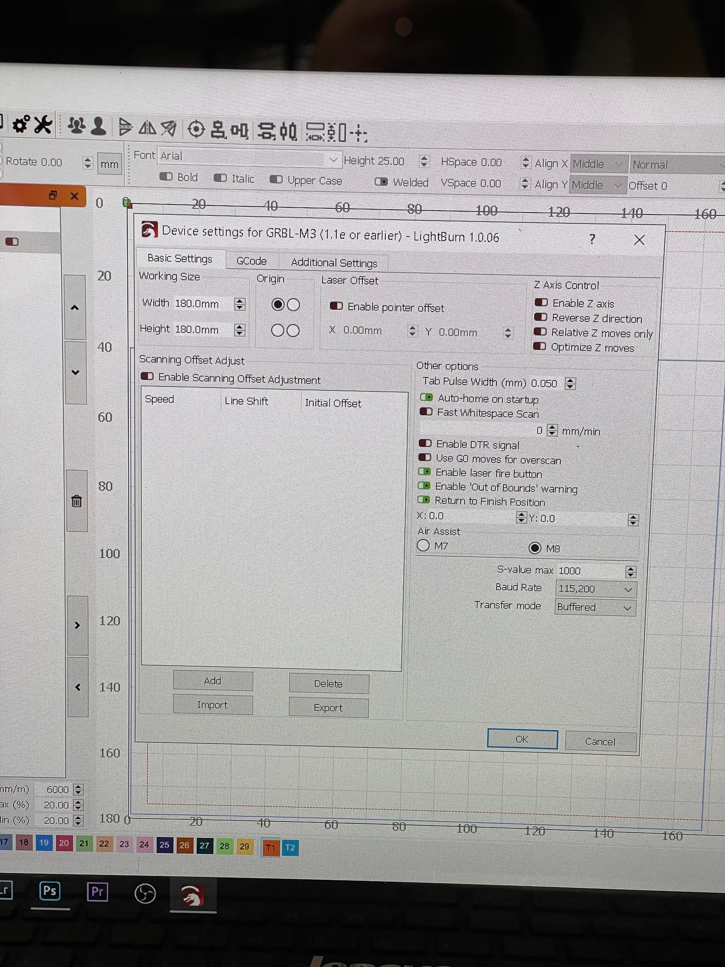Toggle Enable pointer offset switch
Image resolution: width=725 pixels, height=967 pixels.
(x=336, y=306)
